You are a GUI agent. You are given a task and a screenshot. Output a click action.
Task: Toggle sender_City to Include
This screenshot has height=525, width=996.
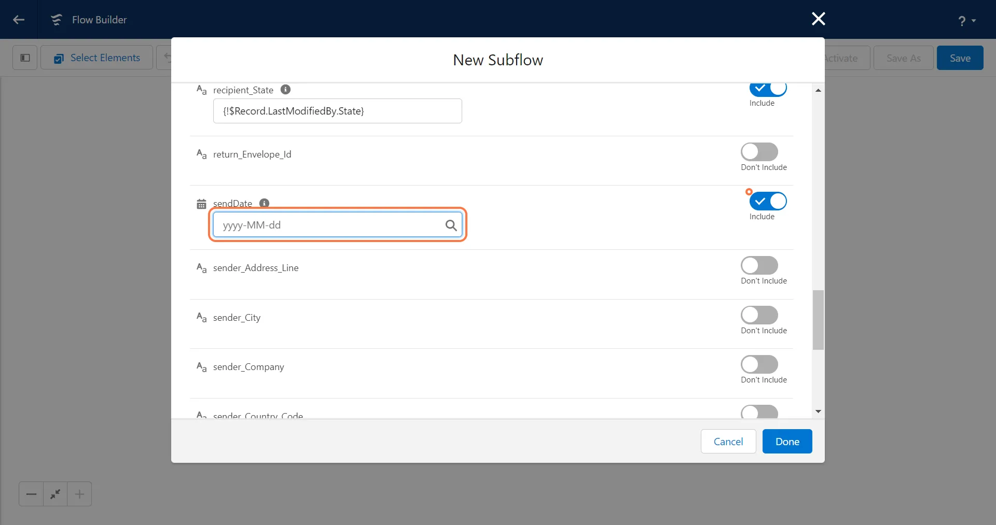(759, 315)
